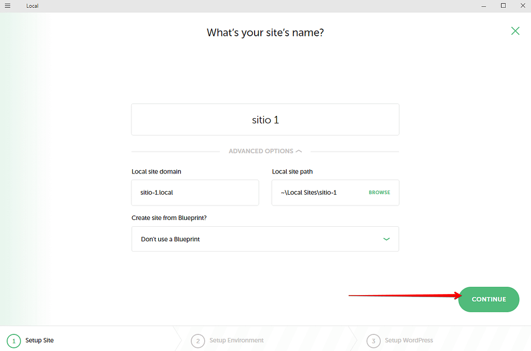Click the Continue button

tap(488, 299)
